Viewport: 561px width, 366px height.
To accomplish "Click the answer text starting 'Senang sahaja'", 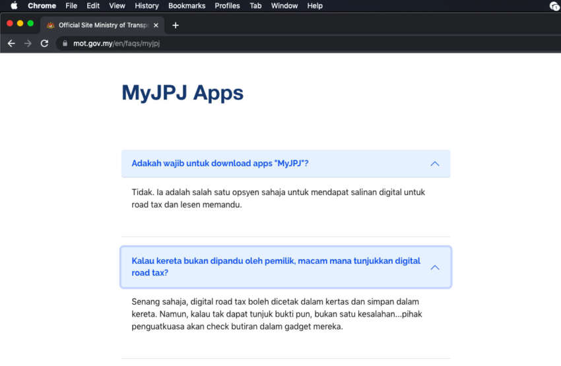I will coord(277,314).
